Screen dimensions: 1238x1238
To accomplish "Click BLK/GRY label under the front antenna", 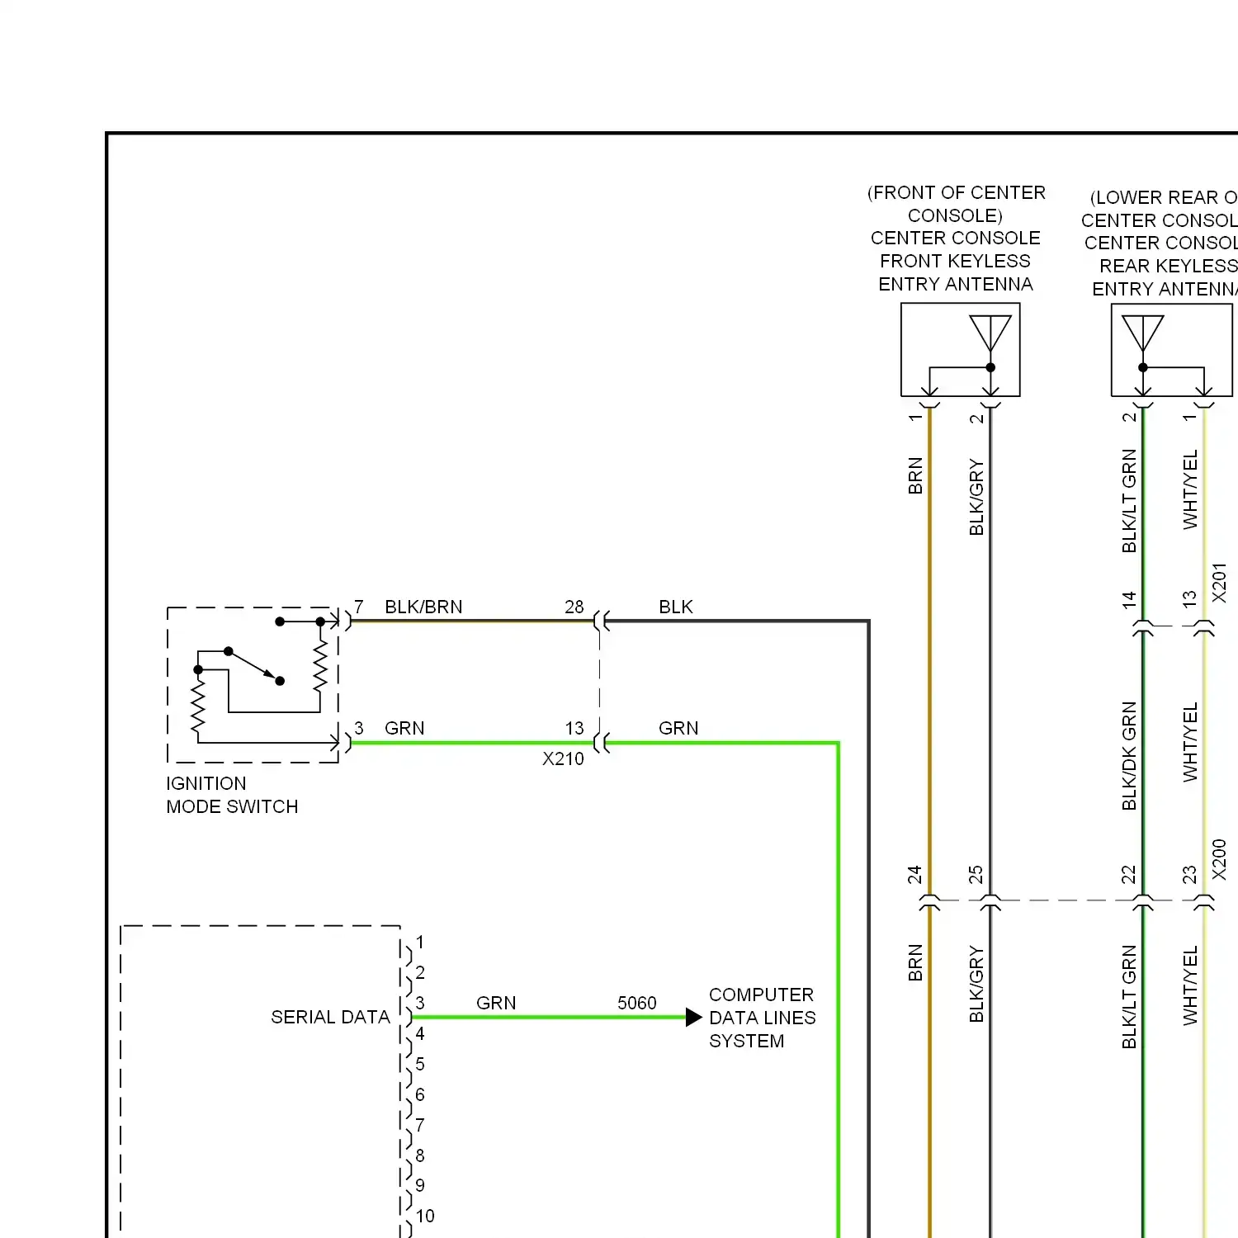I will click(x=976, y=497).
